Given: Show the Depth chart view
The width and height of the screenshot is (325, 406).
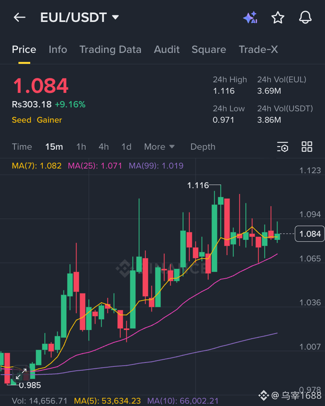Looking at the screenshot, I should click(203, 147).
